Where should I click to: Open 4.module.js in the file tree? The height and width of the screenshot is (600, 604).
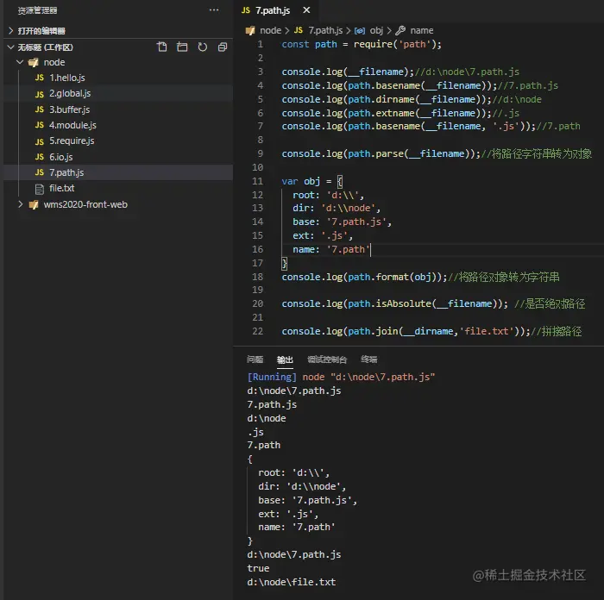click(118, 125)
